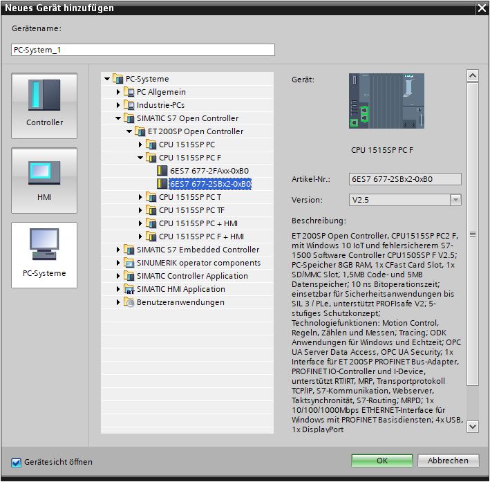Screen dimensions: 490x482
Task: Toggle the Gerätesicht öffnen checkbox
Action: point(17,462)
